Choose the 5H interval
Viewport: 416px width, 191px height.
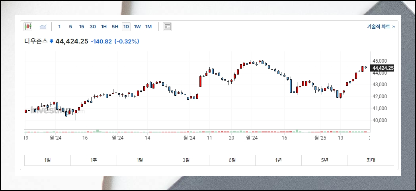pos(115,27)
